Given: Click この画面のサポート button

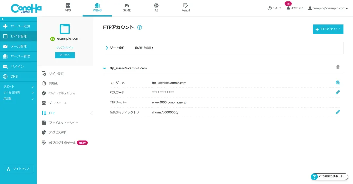Looking at the screenshot, I should [x=329, y=176].
